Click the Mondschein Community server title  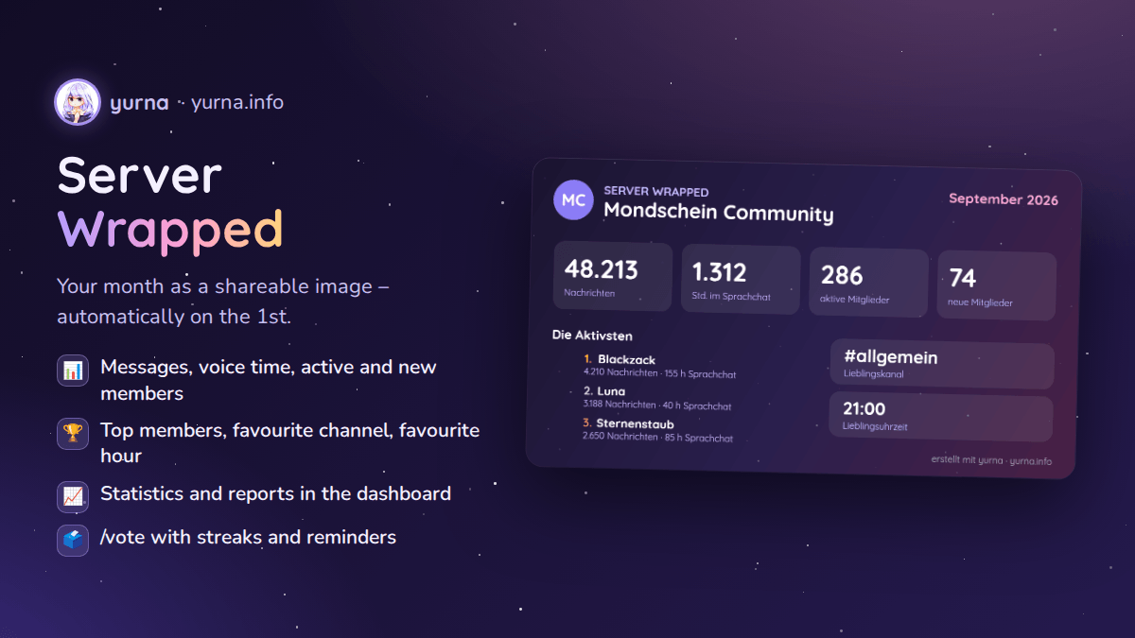pyautogui.click(x=719, y=213)
